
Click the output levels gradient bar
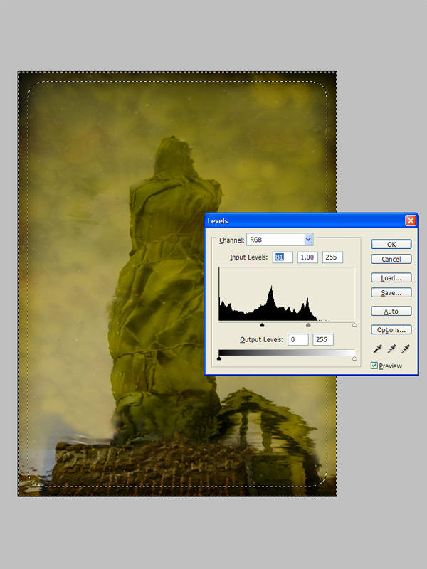point(287,353)
